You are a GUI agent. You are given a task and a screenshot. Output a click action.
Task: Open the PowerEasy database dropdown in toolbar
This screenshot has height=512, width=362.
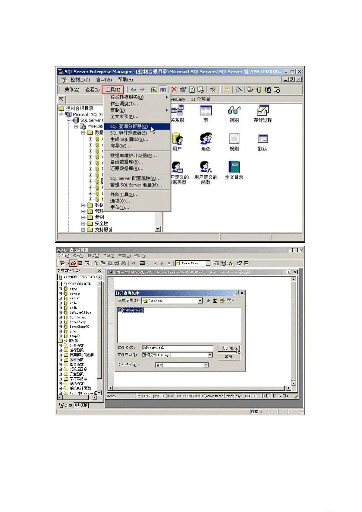point(208,263)
